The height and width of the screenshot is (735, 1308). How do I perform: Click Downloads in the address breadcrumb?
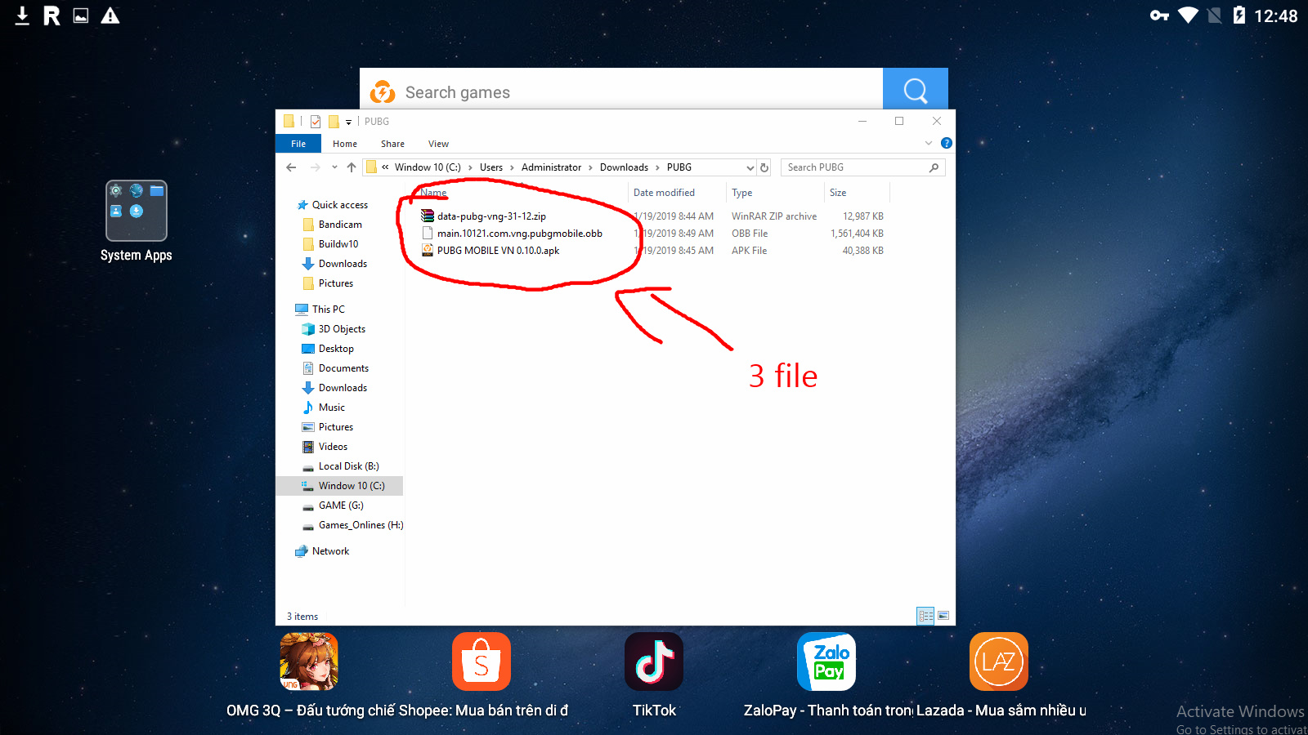[624, 167]
